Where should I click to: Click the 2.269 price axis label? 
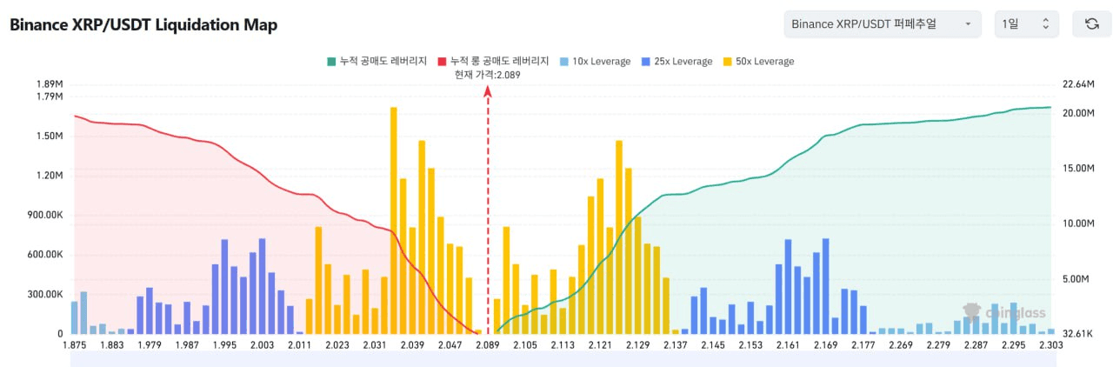[900, 345]
